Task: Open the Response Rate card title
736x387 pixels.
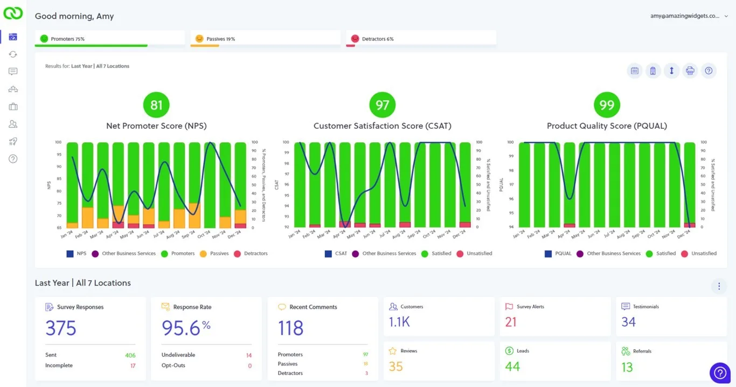Action: [192, 307]
